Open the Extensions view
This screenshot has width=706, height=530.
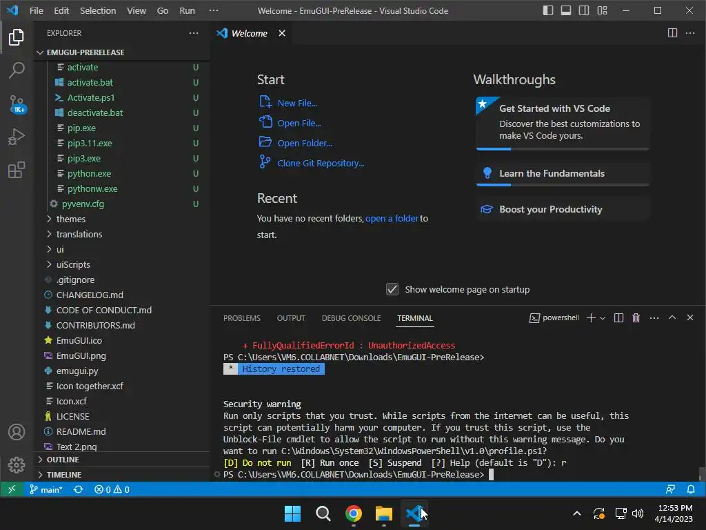pyautogui.click(x=17, y=170)
